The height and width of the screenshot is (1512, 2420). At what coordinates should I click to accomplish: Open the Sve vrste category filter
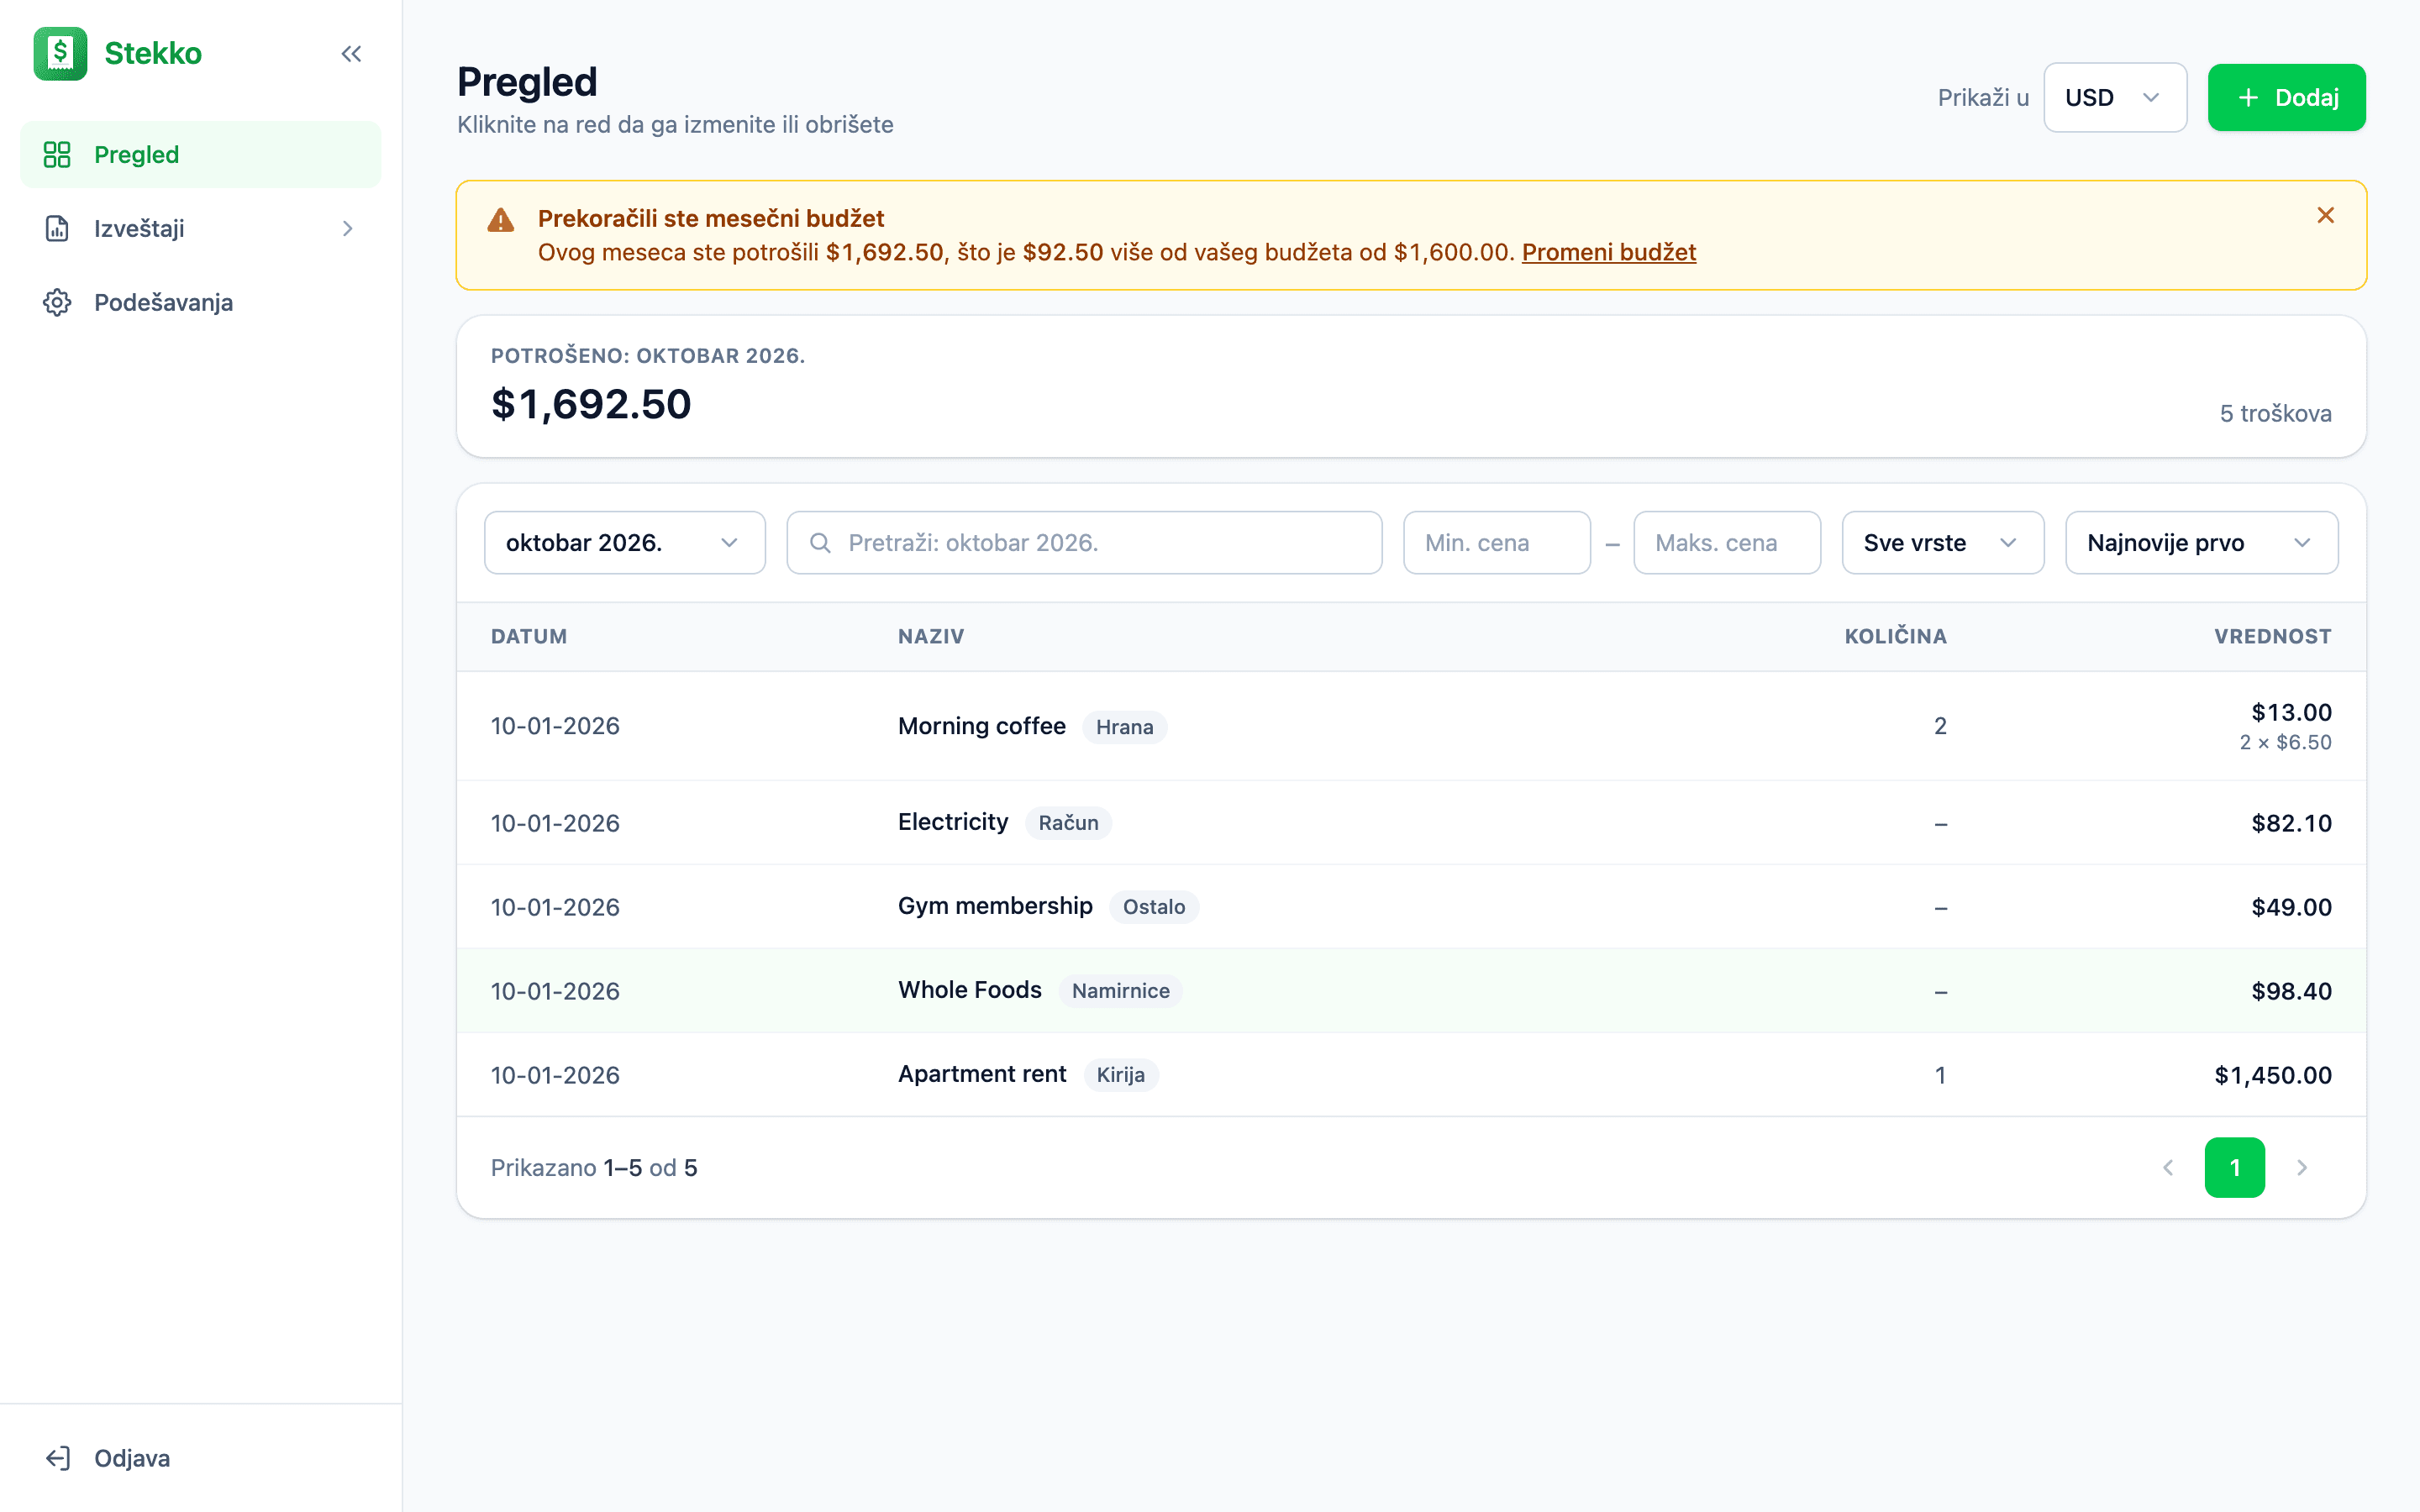[1943, 543]
